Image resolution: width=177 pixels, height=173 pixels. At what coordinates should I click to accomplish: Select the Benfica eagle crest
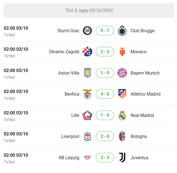[87, 94]
